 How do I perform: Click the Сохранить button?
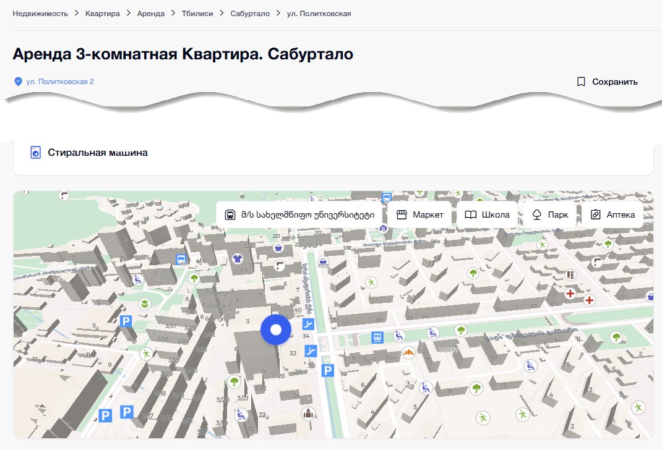tap(607, 82)
